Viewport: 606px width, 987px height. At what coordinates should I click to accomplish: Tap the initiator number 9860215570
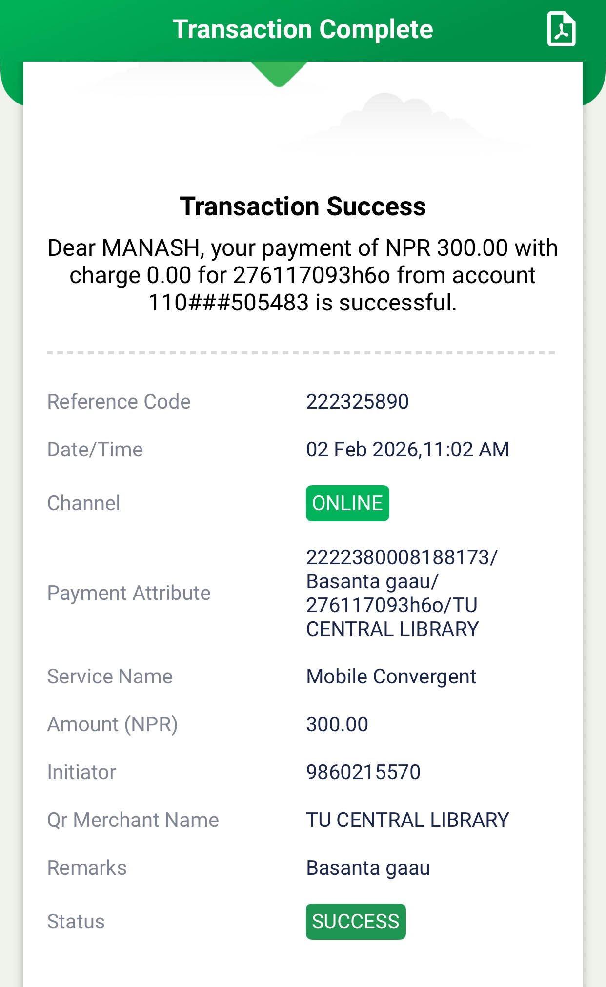pos(363,772)
